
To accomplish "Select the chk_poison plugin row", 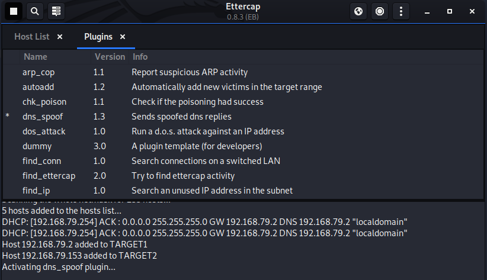I will (x=44, y=102).
